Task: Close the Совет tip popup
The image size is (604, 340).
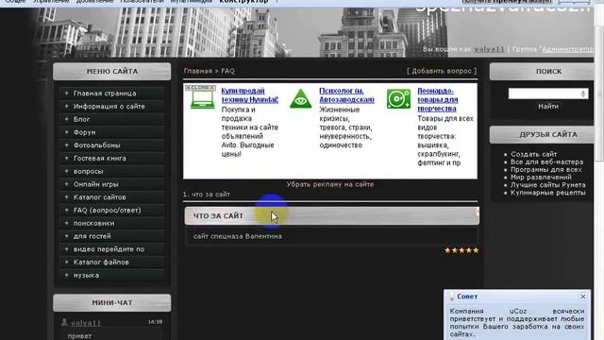Action: [583, 297]
